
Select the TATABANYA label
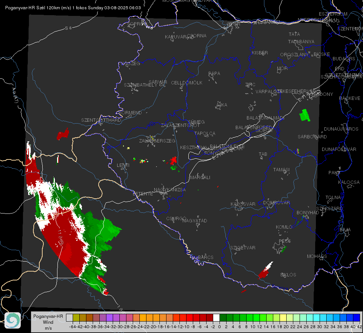tap(301, 41)
